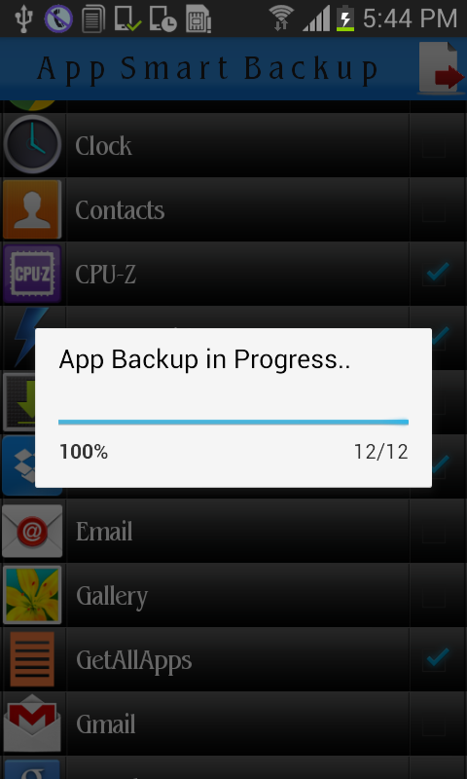
Task: Tap the Email envelope icon
Action: [32, 531]
